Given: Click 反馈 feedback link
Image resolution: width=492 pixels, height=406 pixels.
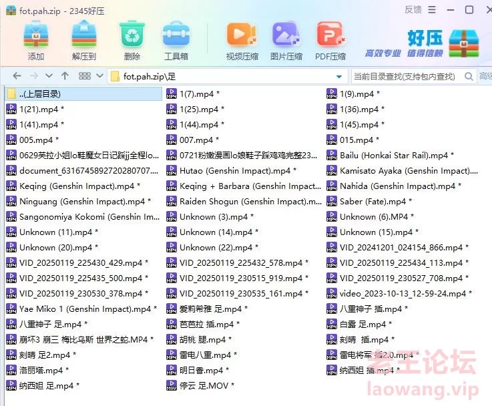Looking at the screenshot, I should 413,10.
